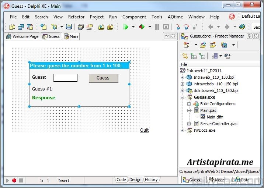This screenshot has width=264, height=188.
Task: Click the Trace Into debug icon
Action: (x=178, y=27)
